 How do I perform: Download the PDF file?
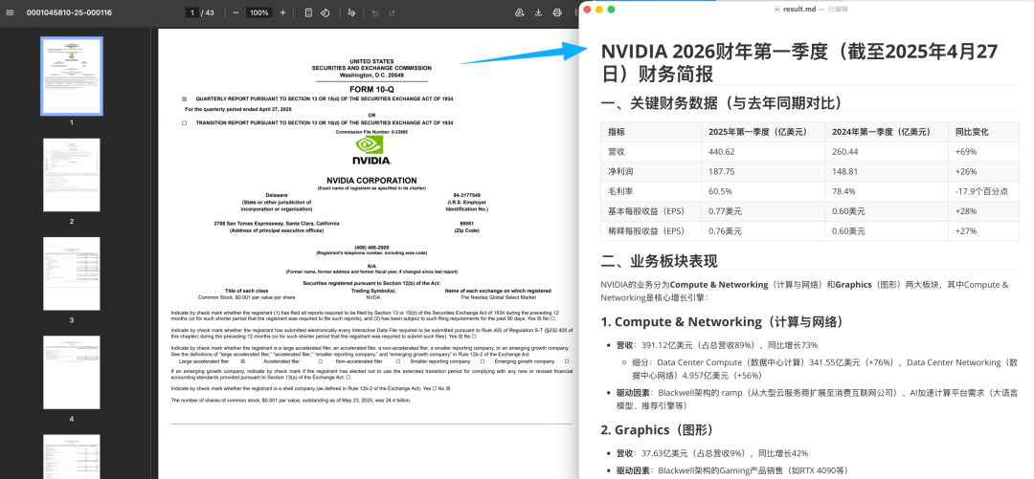(x=538, y=12)
